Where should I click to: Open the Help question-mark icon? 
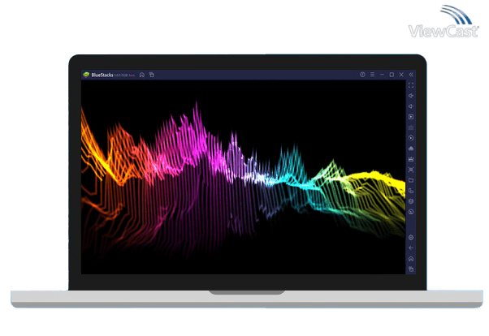362,75
